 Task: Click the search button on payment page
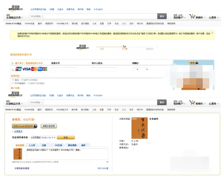pyautogui.click(x=162, y=16)
